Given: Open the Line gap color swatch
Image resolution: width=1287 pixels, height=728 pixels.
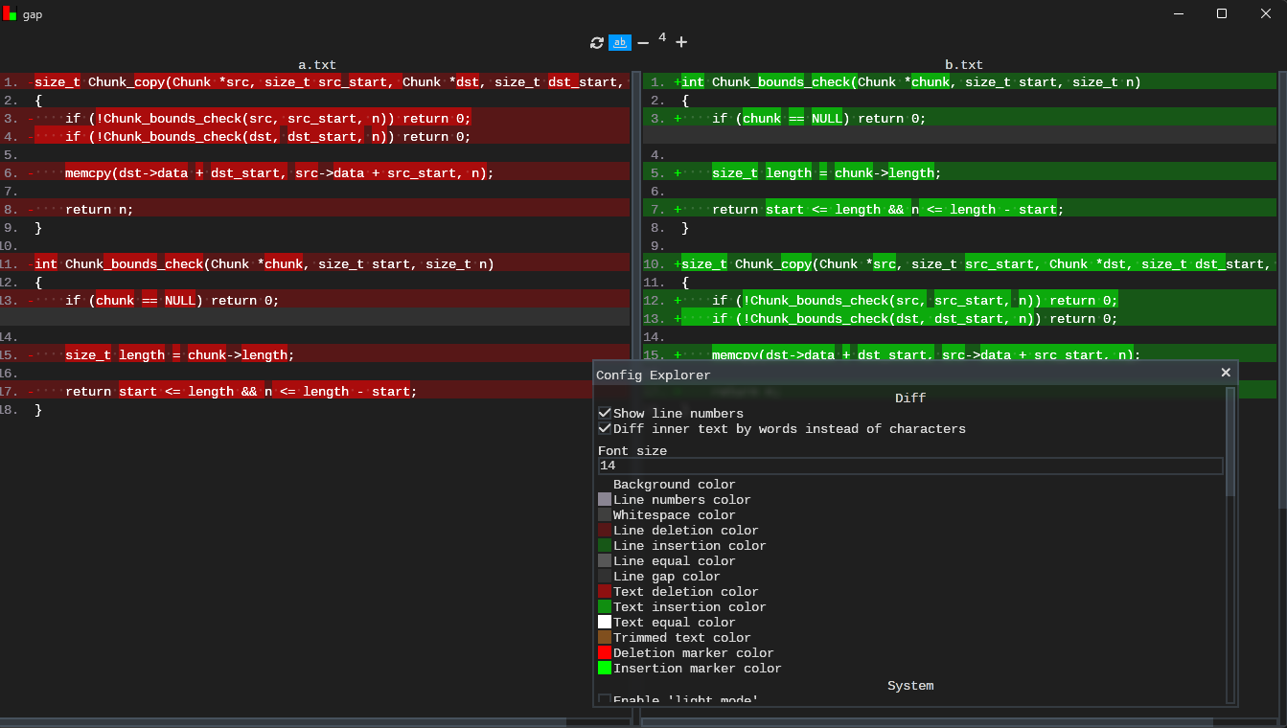Looking at the screenshot, I should (x=605, y=576).
